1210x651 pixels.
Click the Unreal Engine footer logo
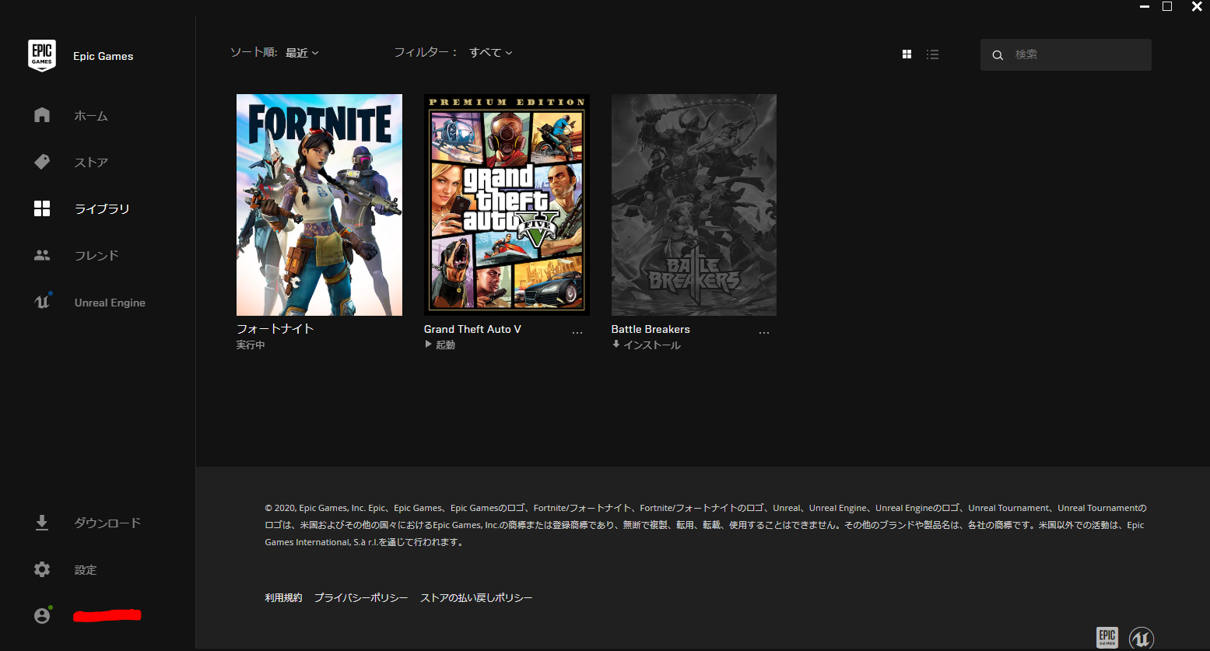[x=1141, y=638]
